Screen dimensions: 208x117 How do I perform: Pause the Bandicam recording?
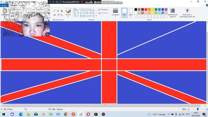tap(82, 2)
